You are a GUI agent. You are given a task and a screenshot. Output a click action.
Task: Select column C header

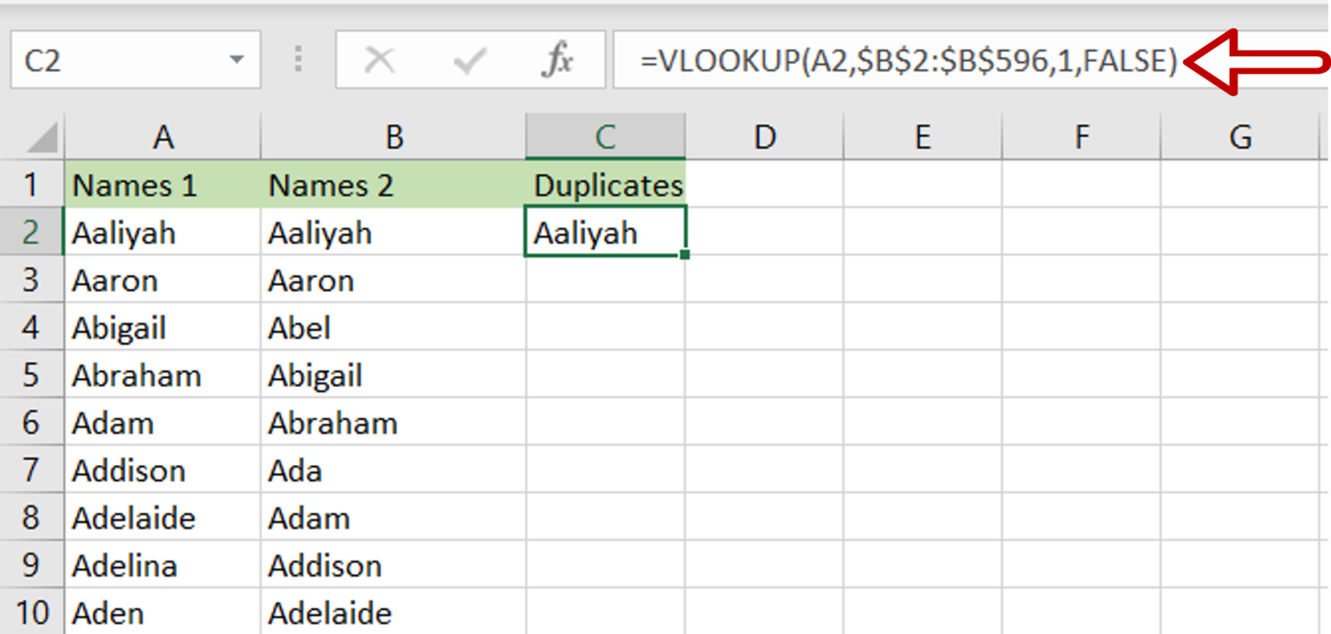point(604,136)
